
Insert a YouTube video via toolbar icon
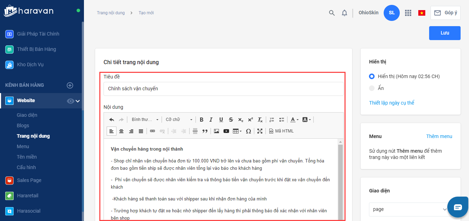tap(226, 131)
